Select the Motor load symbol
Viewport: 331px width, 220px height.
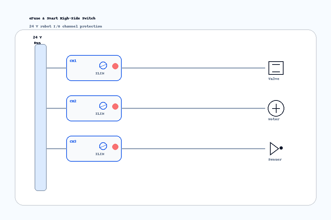(x=276, y=109)
